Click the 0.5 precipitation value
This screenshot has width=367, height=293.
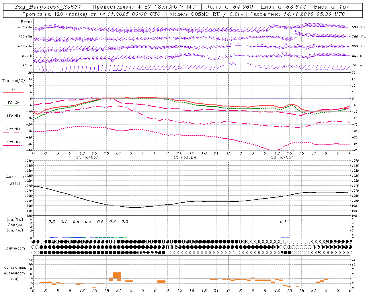click(x=100, y=222)
